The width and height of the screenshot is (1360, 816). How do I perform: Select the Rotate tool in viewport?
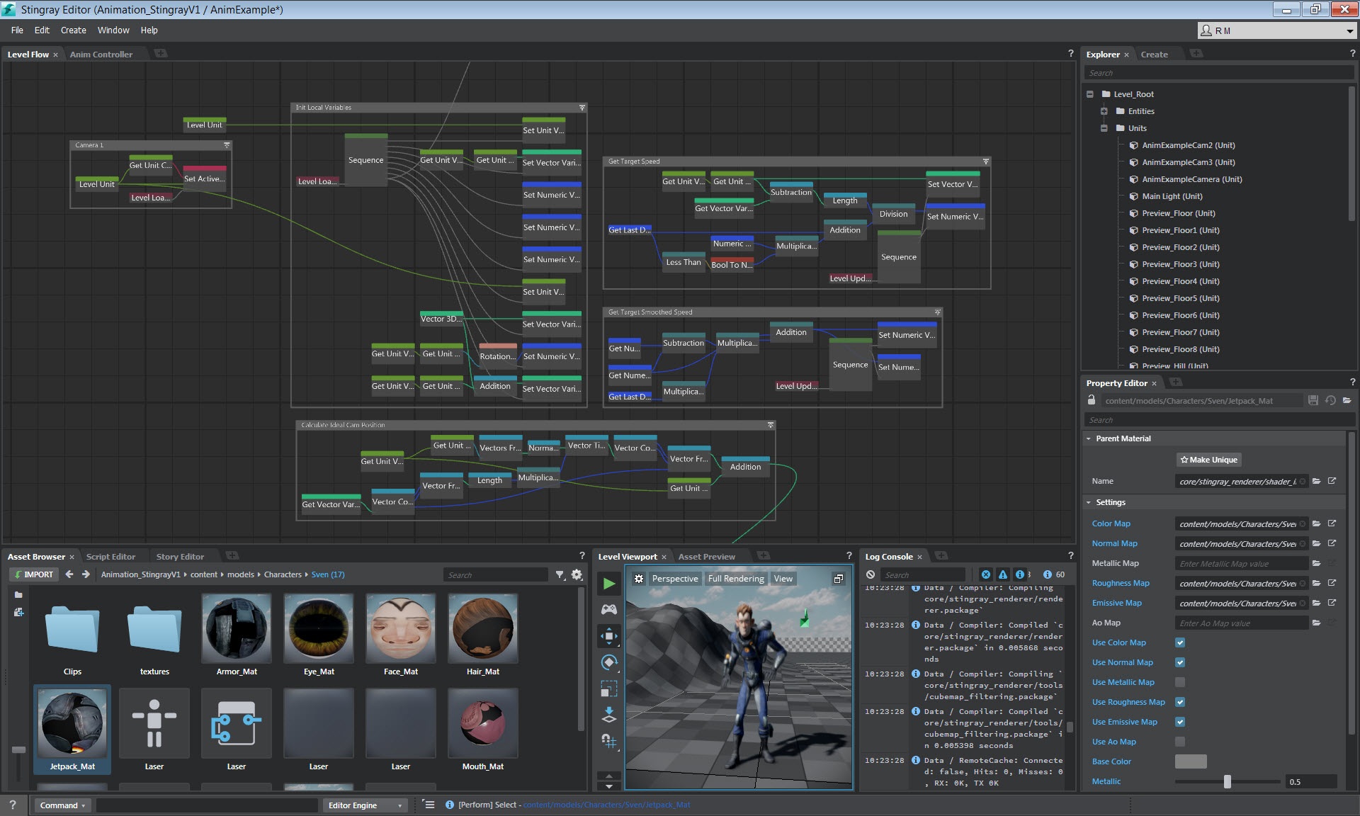tap(608, 662)
